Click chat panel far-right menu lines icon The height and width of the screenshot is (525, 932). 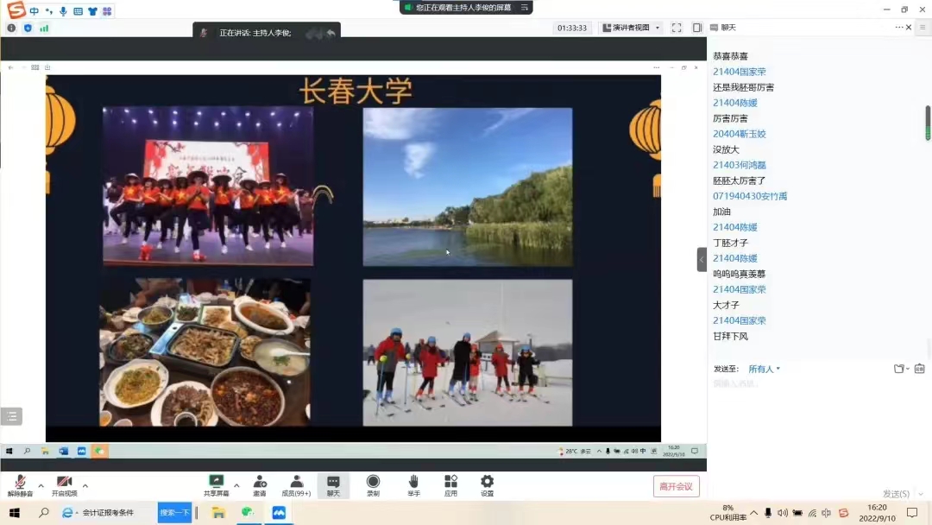coord(923,28)
